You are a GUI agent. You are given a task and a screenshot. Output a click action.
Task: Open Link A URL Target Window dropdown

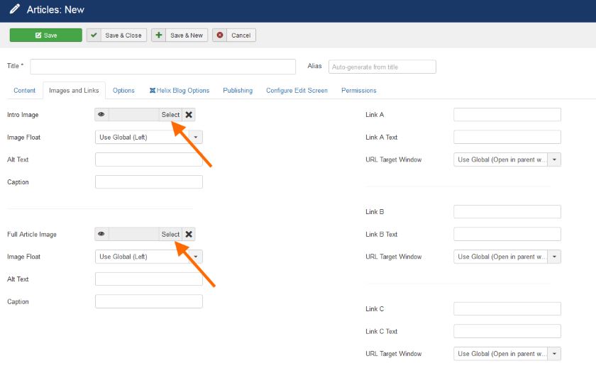click(x=507, y=160)
